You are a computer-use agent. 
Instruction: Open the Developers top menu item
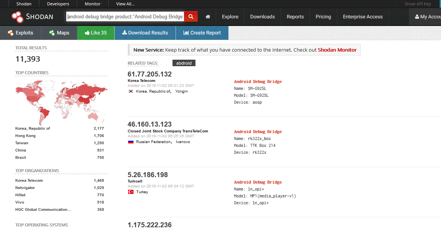tap(58, 4)
